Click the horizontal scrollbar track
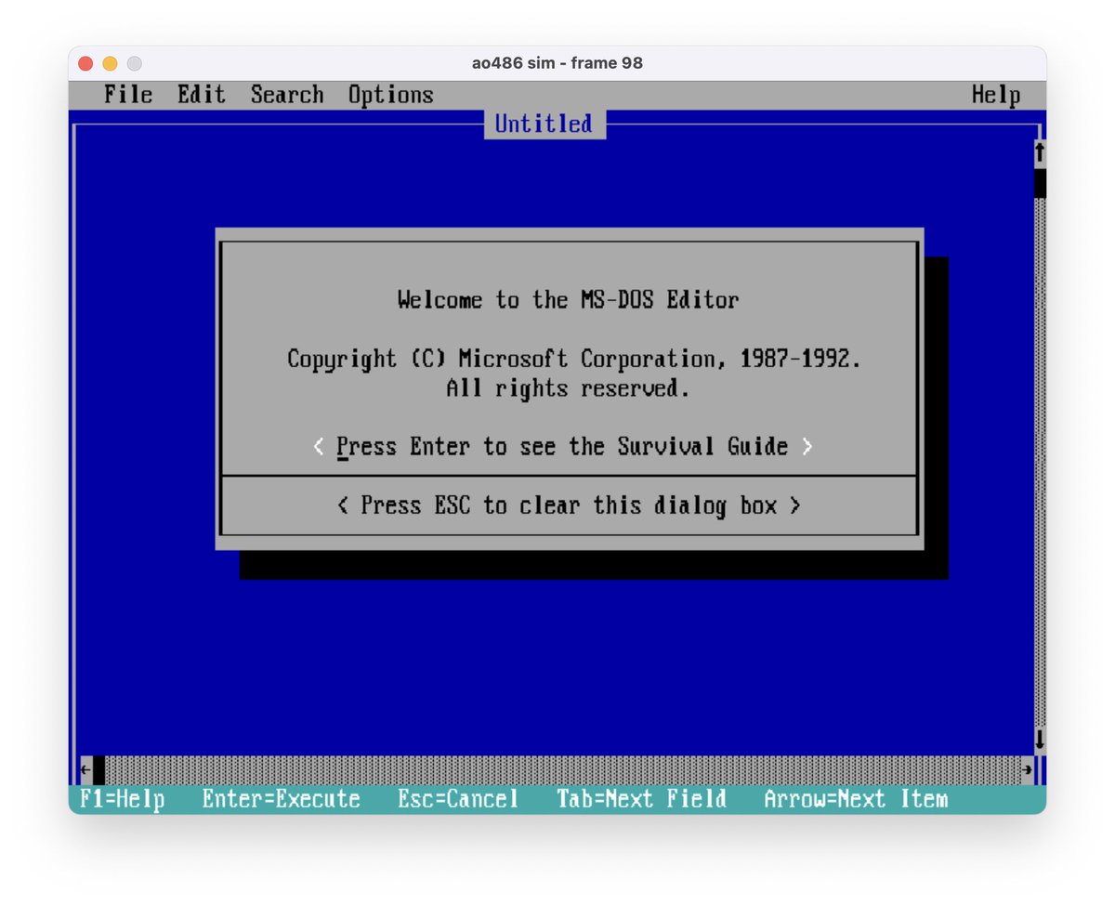The width and height of the screenshot is (1115, 905). point(563,769)
